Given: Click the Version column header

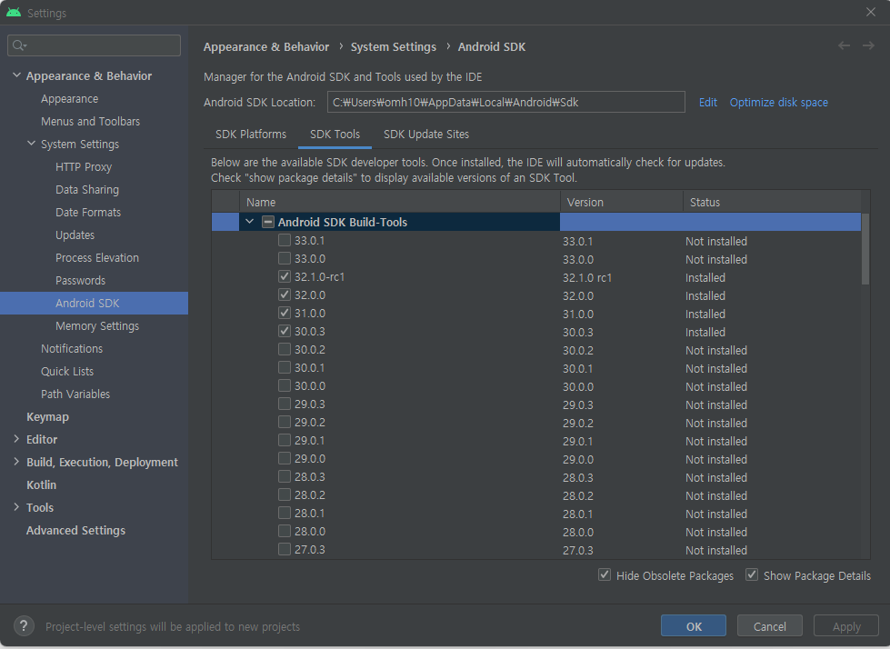Looking at the screenshot, I should pyautogui.click(x=622, y=202).
